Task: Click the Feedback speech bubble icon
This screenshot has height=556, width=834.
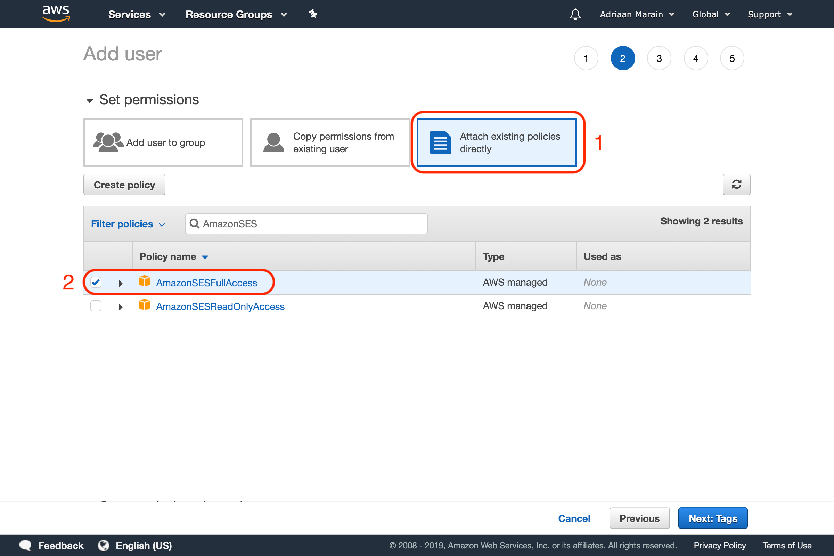Action: [25, 545]
